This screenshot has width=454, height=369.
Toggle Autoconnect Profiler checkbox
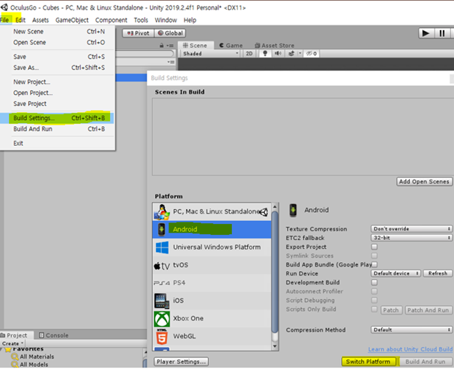[374, 291]
